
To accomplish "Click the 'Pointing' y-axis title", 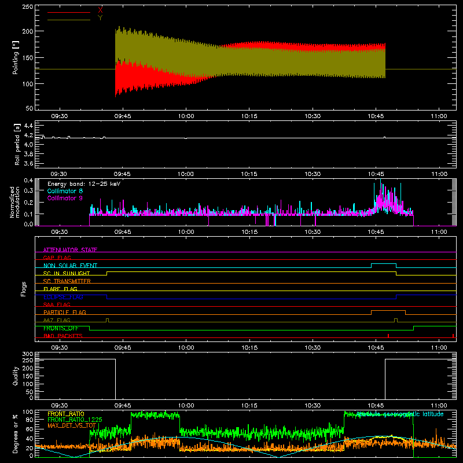I will click(16, 57).
